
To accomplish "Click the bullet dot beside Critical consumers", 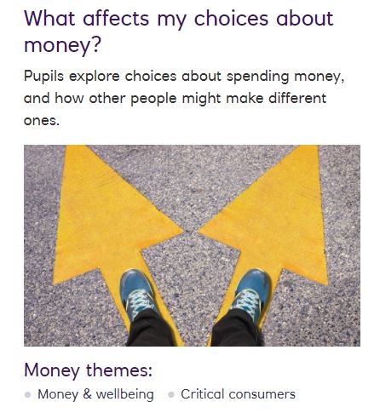I will coord(171,395).
